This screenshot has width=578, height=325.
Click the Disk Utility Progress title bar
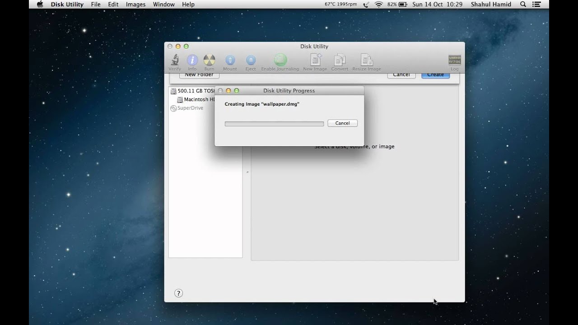289,91
